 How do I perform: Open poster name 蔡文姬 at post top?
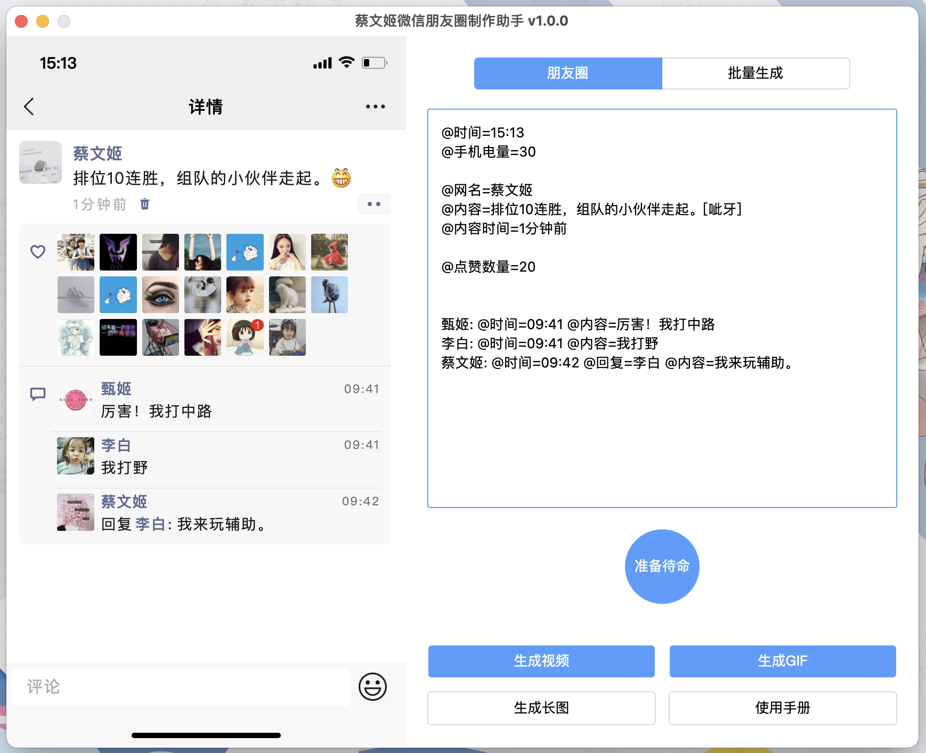(98, 153)
